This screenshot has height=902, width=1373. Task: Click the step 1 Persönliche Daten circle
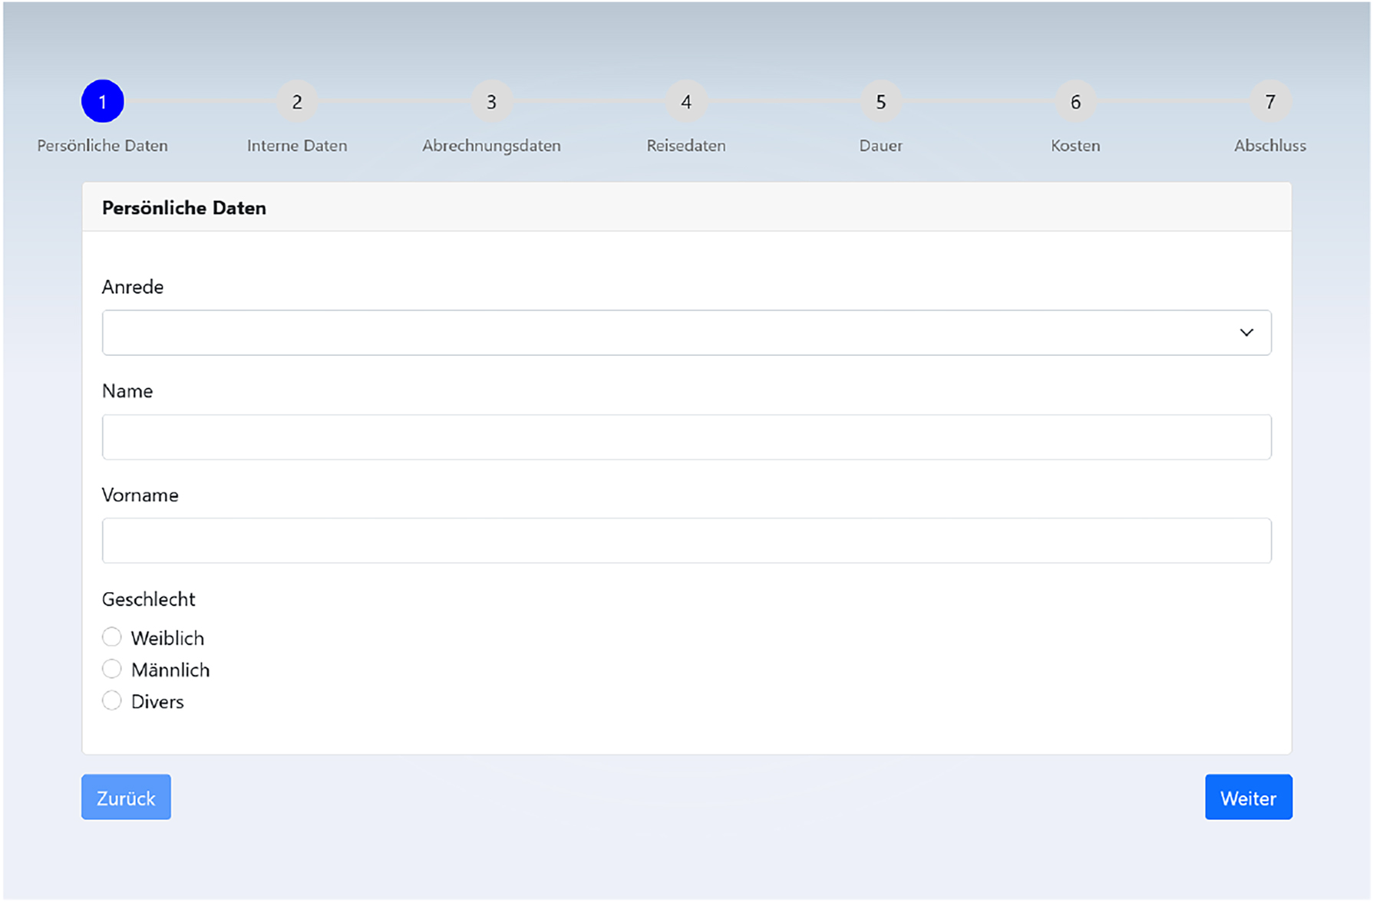click(x=102, y=100)
